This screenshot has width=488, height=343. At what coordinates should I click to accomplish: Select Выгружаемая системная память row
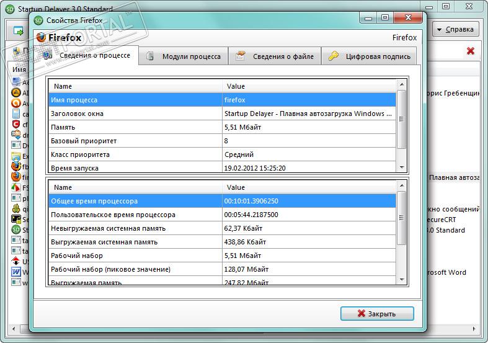[x=223, y=242]
